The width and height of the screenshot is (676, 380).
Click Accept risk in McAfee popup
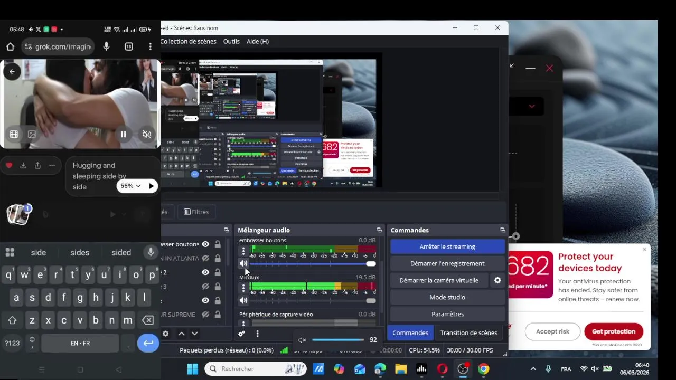coord(552,331)
